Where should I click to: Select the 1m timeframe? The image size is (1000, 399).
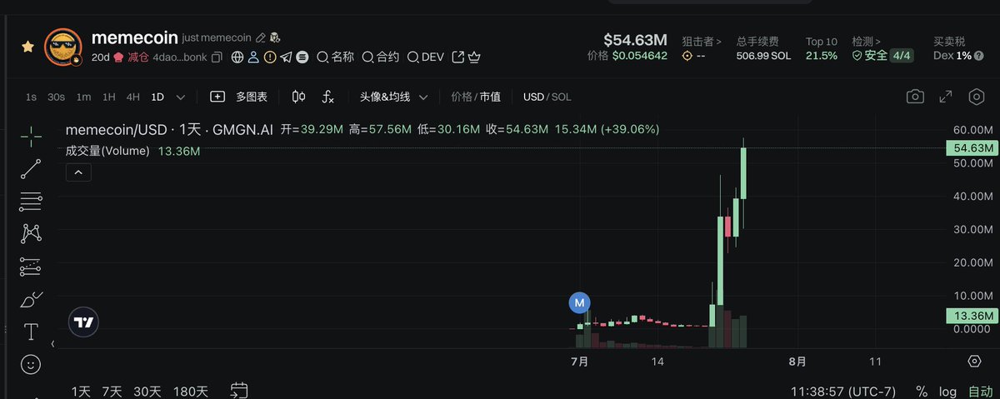(83, 97)
